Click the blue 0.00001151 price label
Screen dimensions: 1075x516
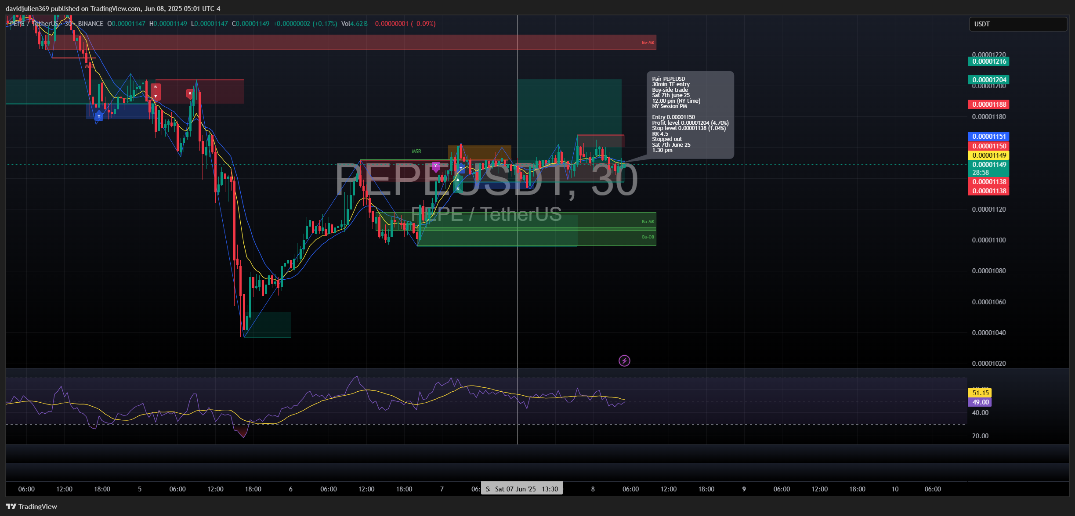(988, 137)
